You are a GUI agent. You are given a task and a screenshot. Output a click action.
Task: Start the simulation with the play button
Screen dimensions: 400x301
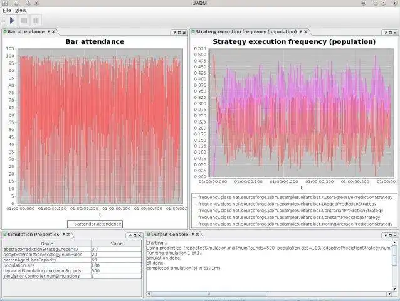point(12,21)
